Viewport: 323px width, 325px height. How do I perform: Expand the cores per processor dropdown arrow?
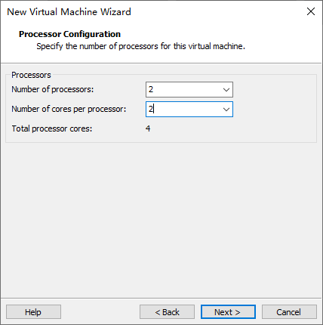click(x=226, y=109)
